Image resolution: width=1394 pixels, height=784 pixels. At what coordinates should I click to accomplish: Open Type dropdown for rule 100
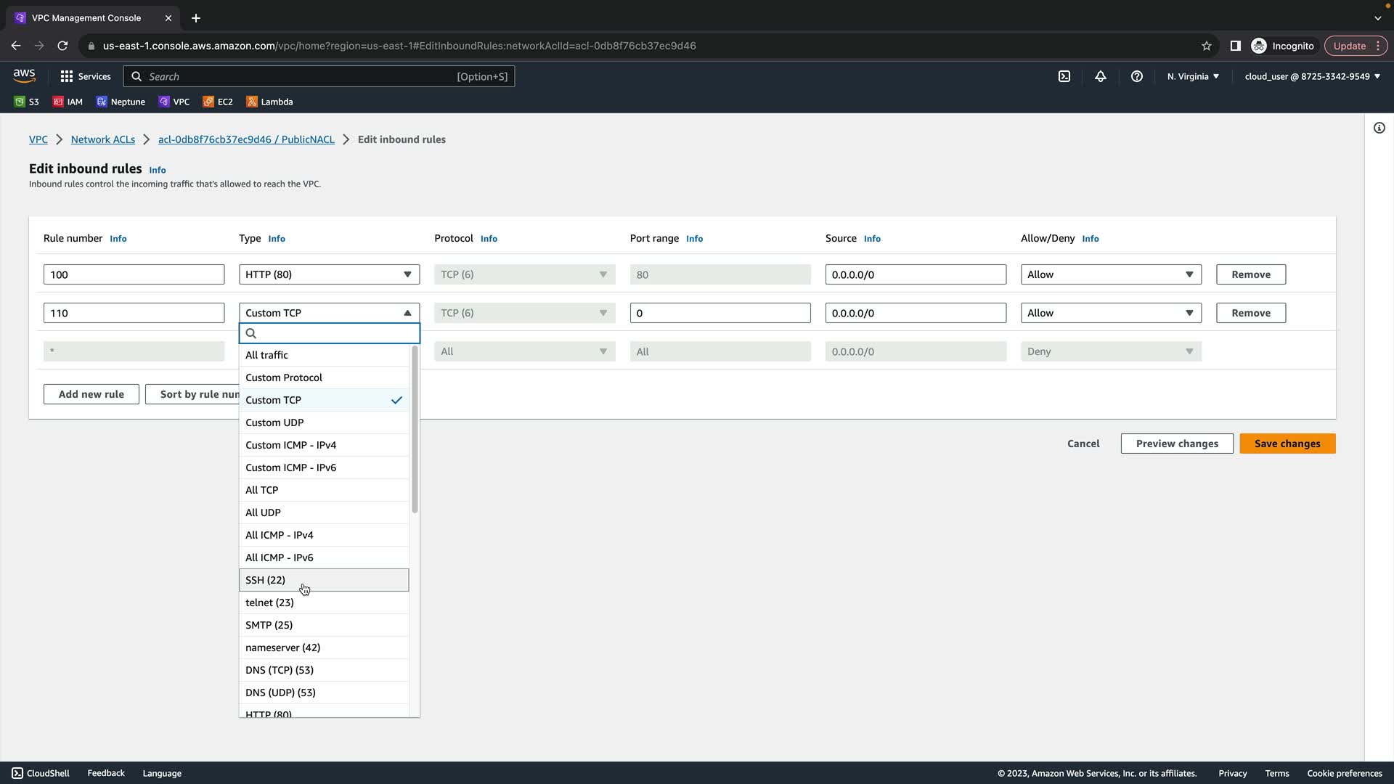coord(329,274)
